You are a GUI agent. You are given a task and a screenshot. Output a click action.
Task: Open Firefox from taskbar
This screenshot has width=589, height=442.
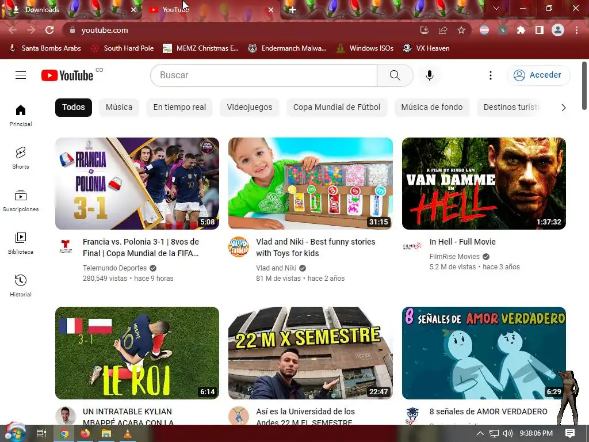coord(85,433)
